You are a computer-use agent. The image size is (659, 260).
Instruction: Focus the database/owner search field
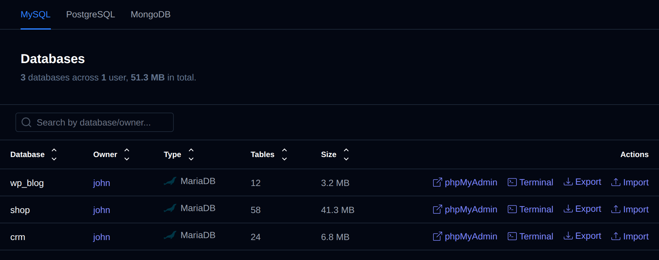coord(94,122)
